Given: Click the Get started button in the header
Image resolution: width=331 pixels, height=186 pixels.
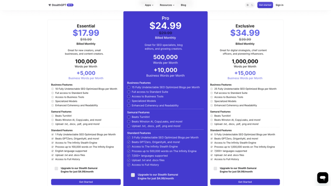Looking at the screenshot, I should [265, 5].
